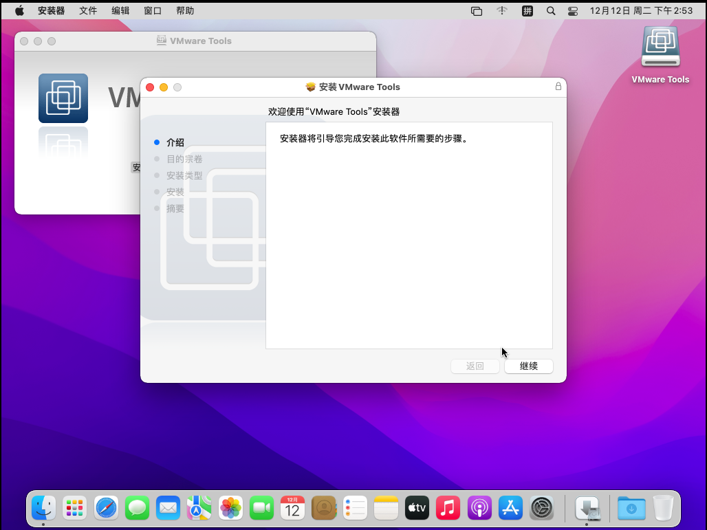707x530 pixels.
Task: Click the VMware Tools disk icon on the desktop
Action: [x=660, y=47]
